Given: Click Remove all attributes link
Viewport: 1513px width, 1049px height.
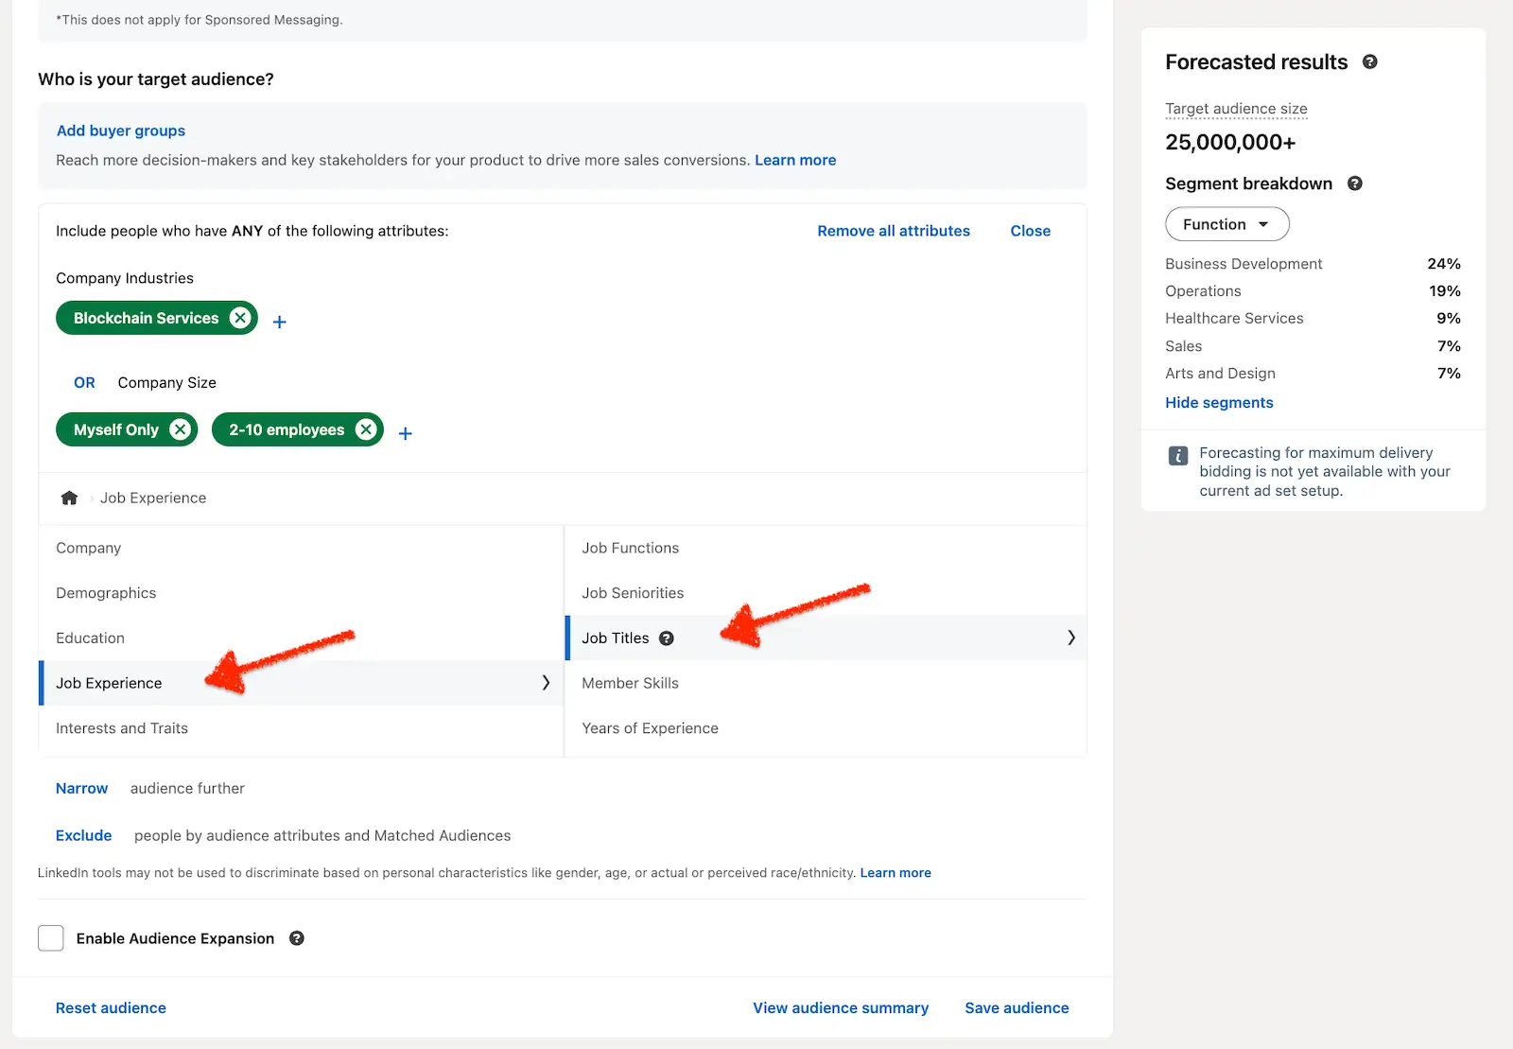Looking at the screenshot, I should click(x=893, y=231).
